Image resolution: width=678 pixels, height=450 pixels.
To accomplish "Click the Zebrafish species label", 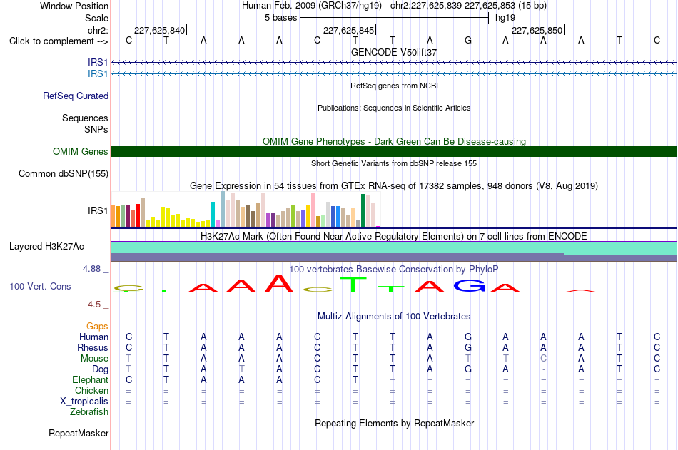I will [x=89, y=412].
